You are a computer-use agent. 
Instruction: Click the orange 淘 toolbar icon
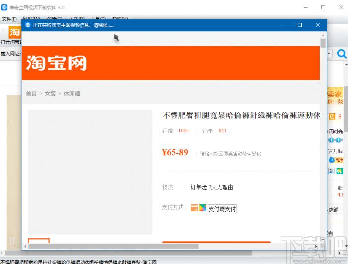pos(14,32)
